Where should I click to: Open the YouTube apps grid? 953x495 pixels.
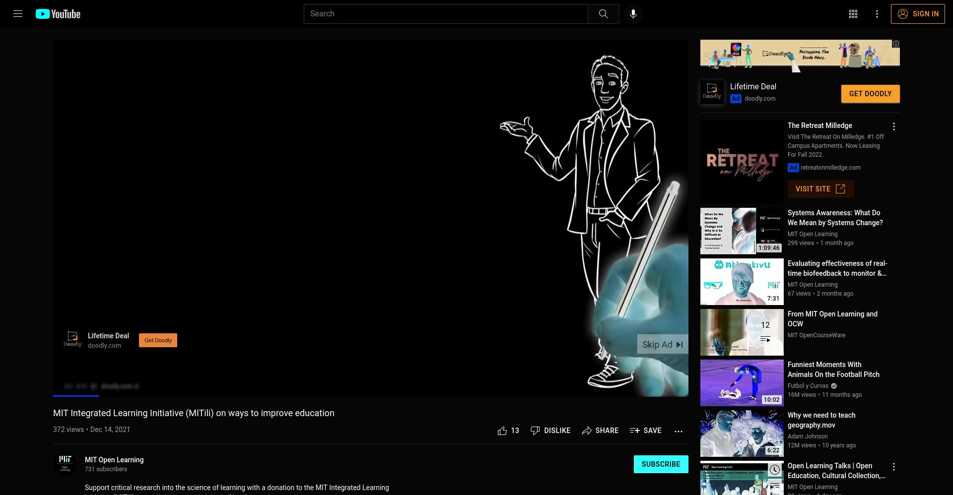853,14
